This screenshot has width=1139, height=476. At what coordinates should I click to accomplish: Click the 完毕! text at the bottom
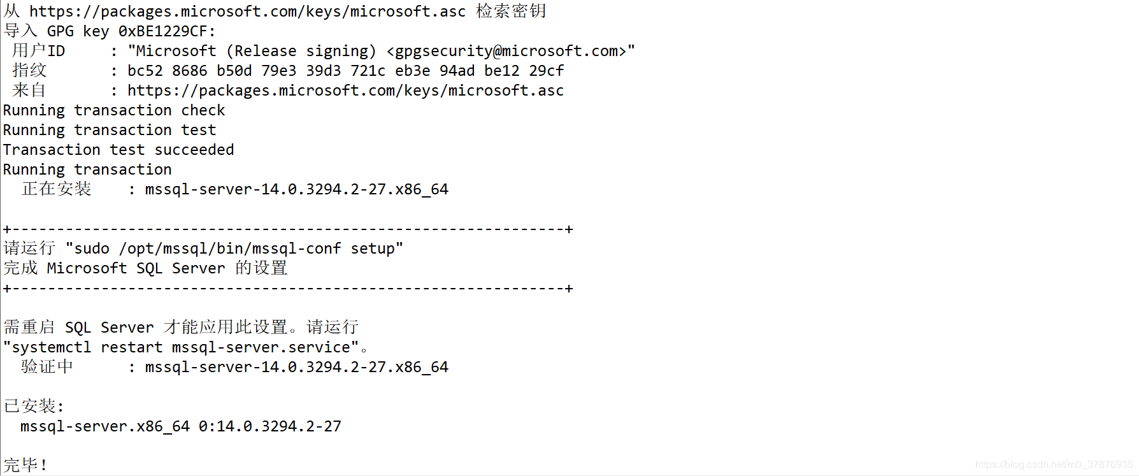tap(25, 465)
